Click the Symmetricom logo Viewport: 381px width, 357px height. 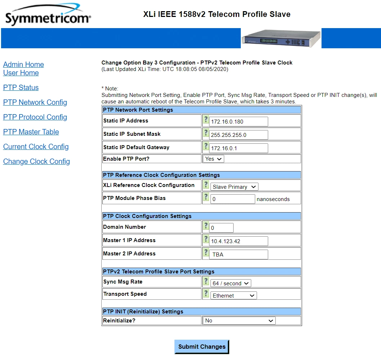(x=48, y=14)
